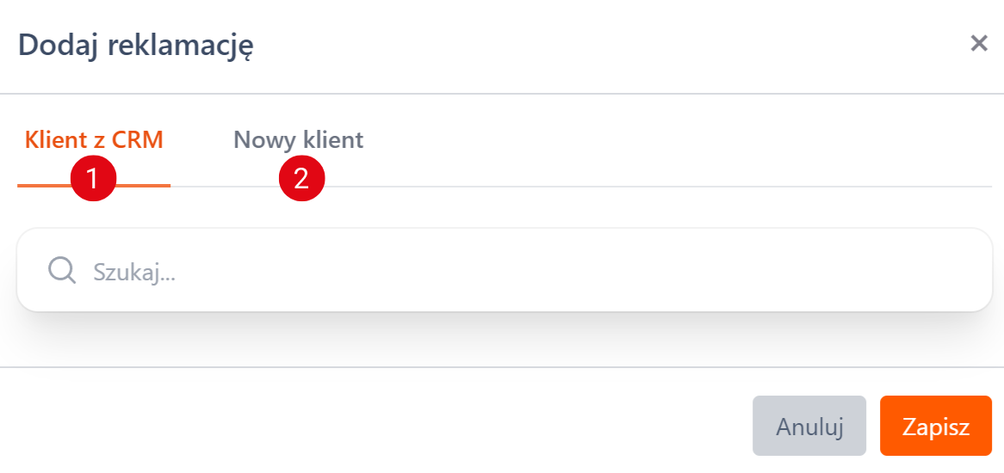This screenshot has width=1004, height=473.
Task: Click the red badge numbered 1
Action: click(x=93, y=179)
